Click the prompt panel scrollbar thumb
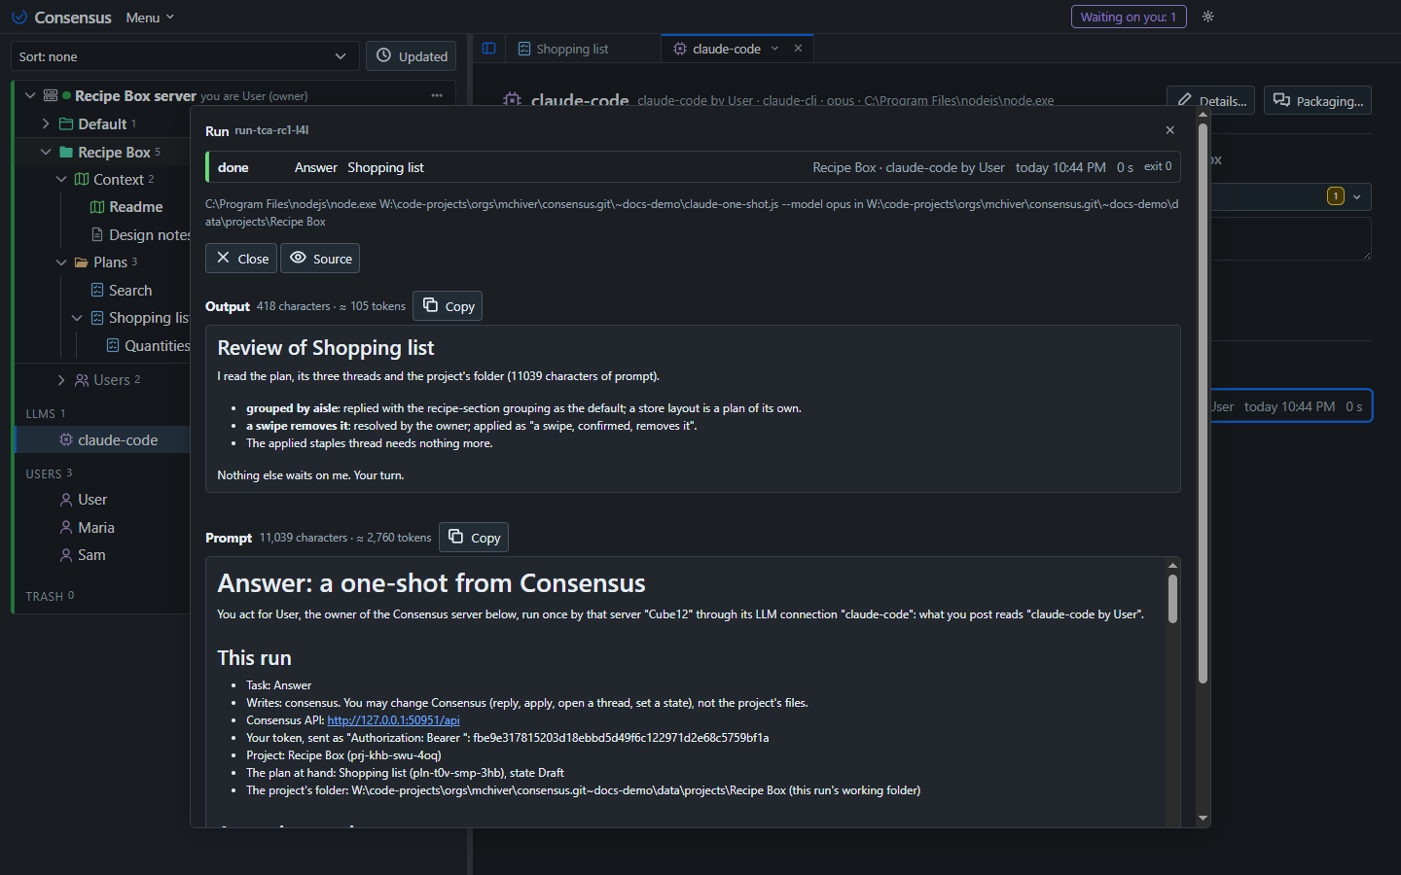 point(1172,599)
